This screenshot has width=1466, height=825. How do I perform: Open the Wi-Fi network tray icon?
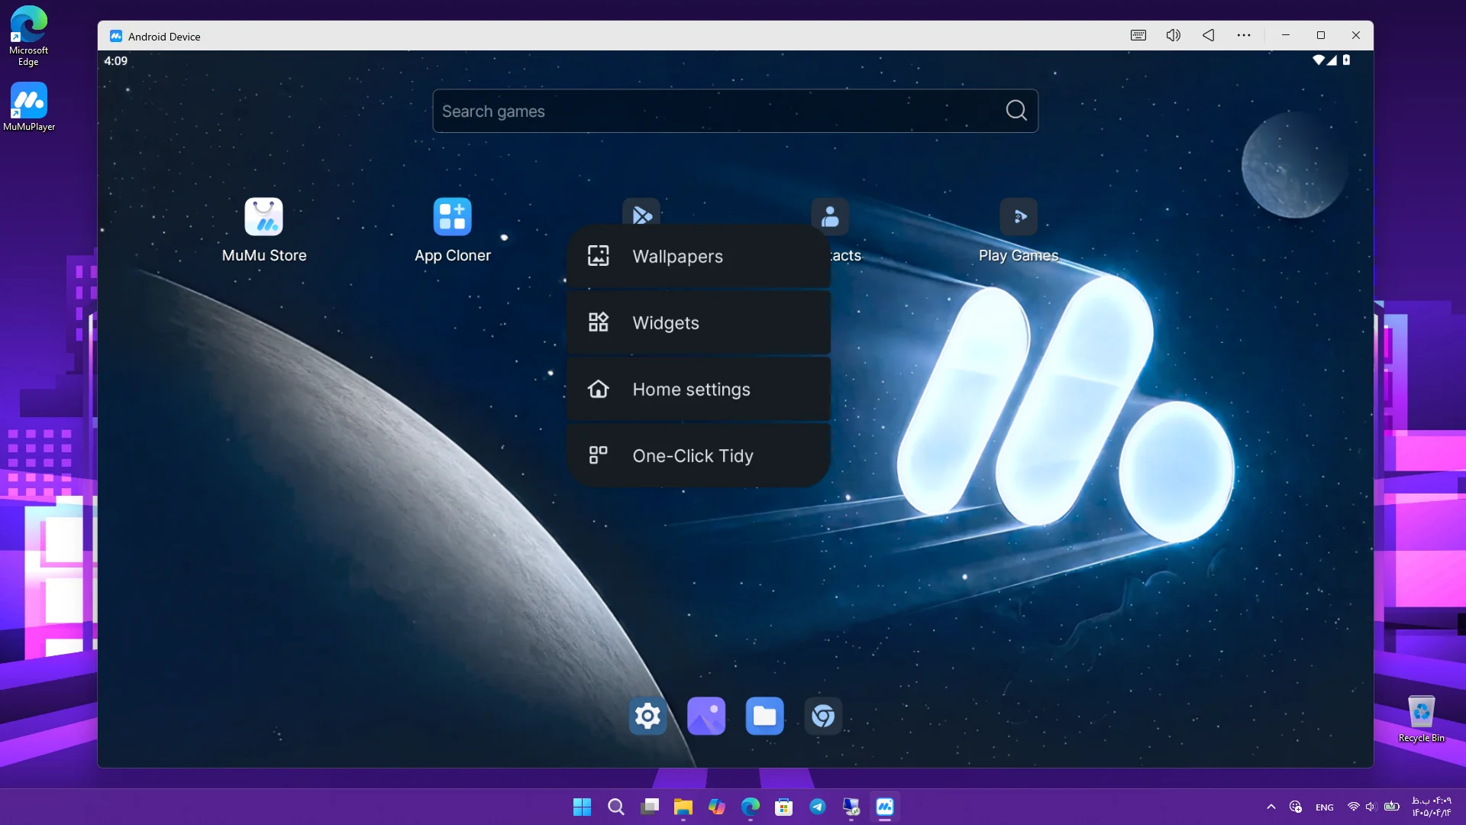(1354, 807)
